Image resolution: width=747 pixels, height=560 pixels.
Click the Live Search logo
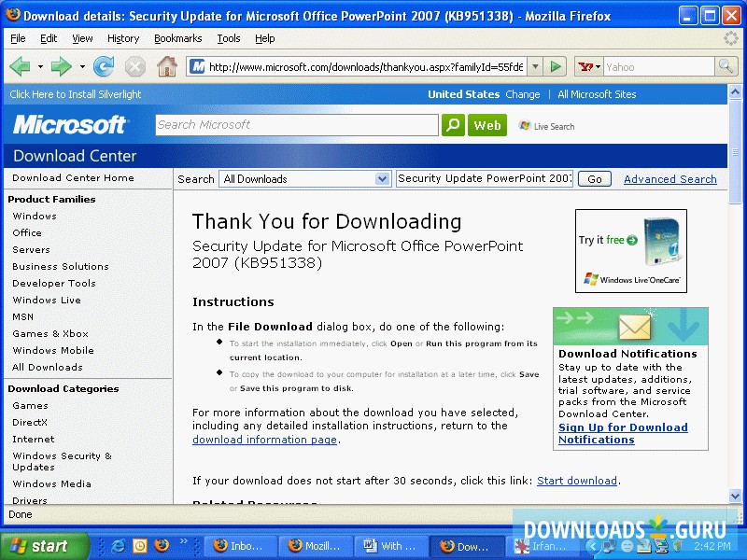coord(547,126)
